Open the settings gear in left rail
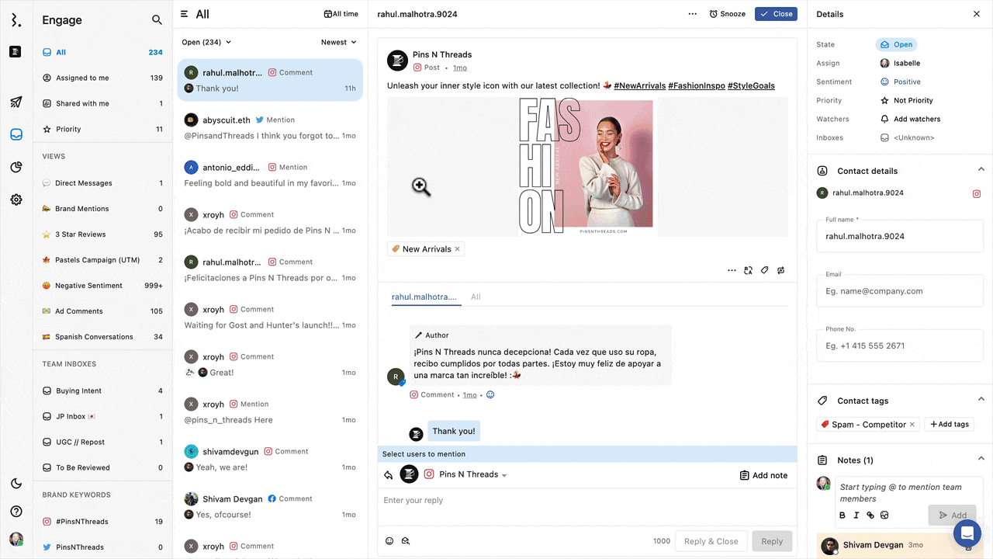The height and width of the screenshot is (559, 993). (x=16, y=200)
